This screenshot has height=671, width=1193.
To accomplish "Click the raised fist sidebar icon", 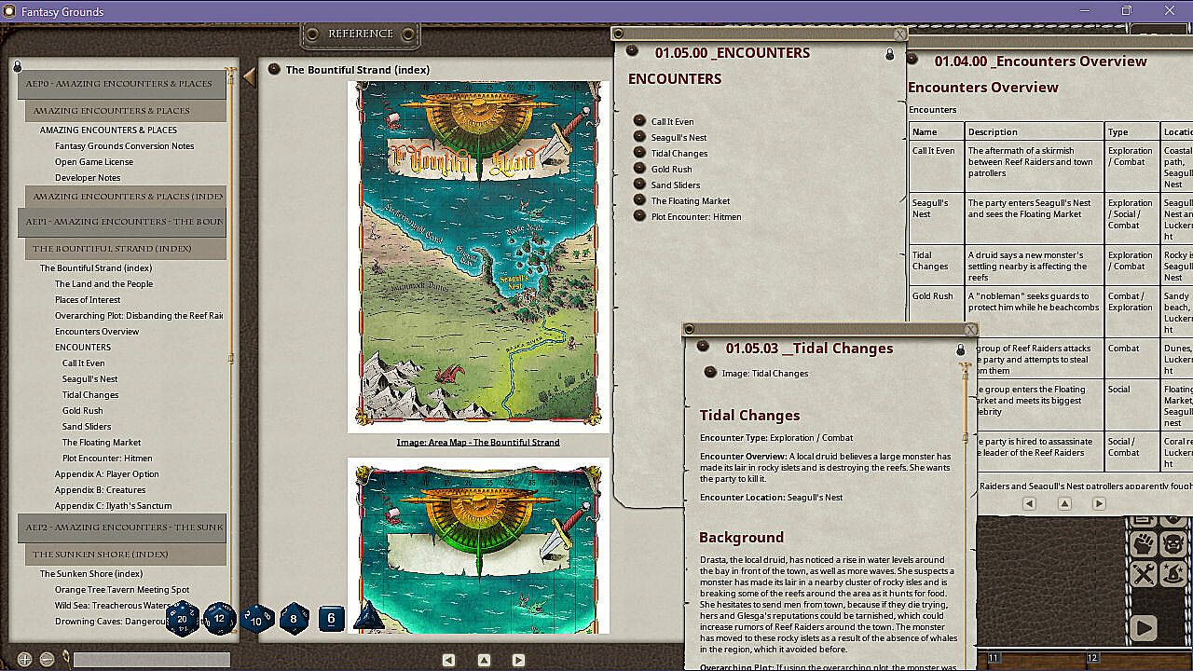I will (x=1144, y=542).
